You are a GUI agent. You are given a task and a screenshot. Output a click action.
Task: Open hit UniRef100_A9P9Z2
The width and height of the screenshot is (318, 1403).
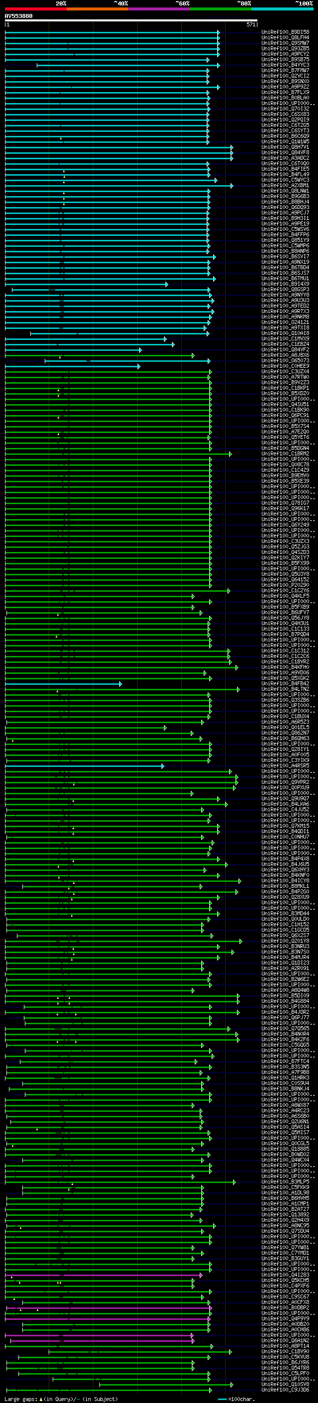click(x=285, y=87)
